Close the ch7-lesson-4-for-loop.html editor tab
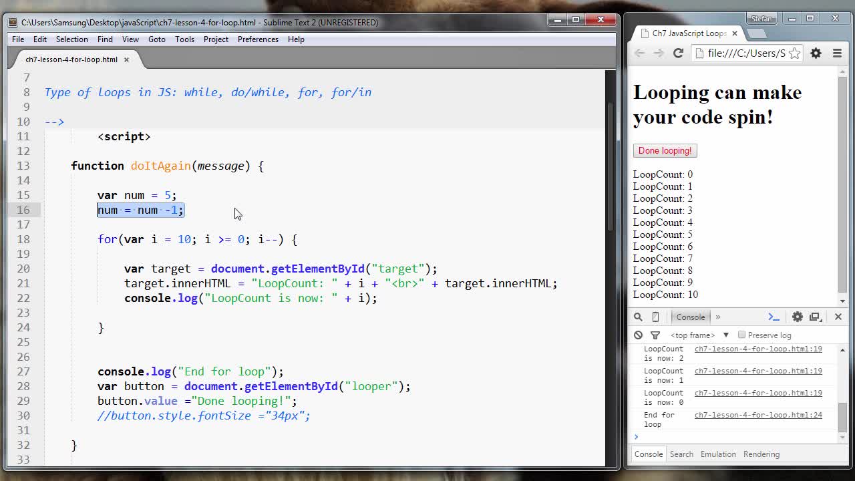Viewport: 855px width, 481px height. click(x=126, y=59)
